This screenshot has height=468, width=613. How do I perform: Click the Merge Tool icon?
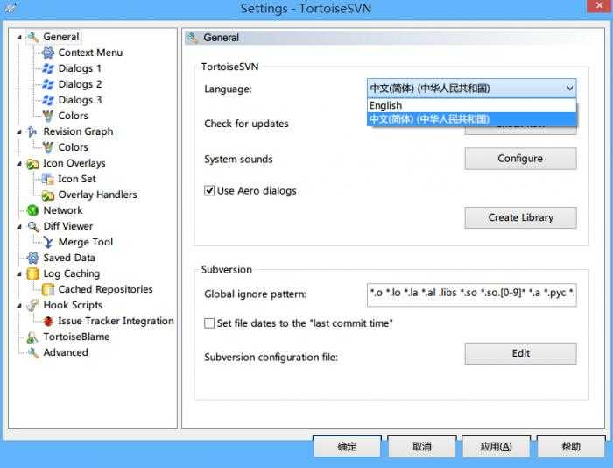pyautogui.click(x=47, y=242)
